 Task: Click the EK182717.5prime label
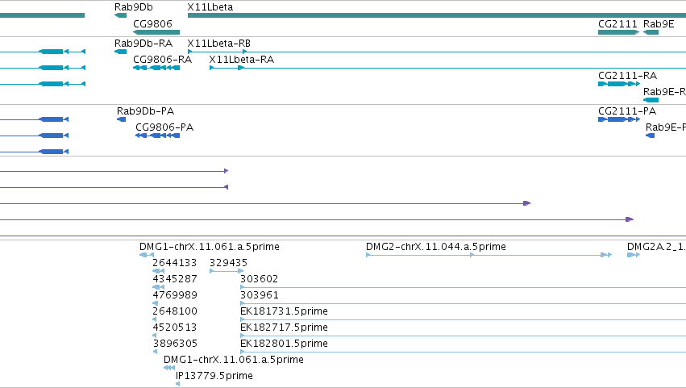click(x=284, y=328)
